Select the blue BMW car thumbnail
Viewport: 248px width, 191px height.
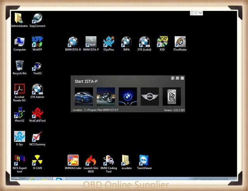84,96
